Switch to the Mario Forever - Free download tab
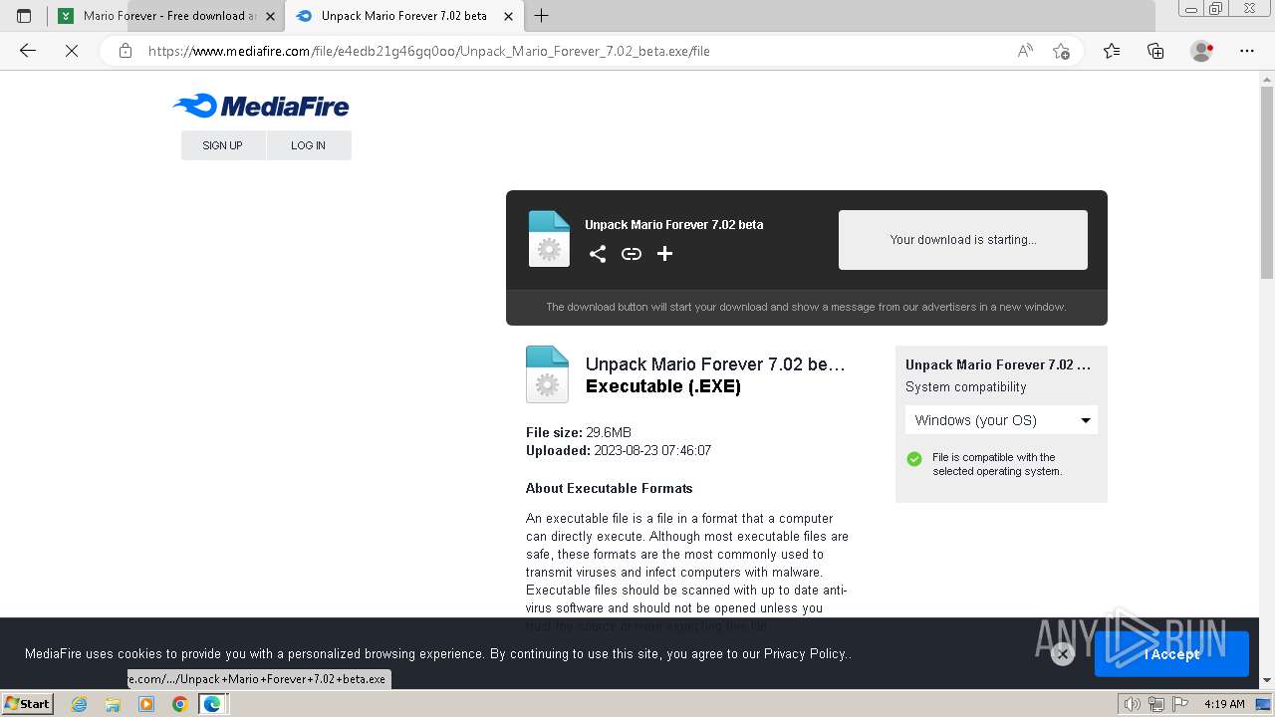1275x717 pixels. pyautogui.click(x=165, y=16)
